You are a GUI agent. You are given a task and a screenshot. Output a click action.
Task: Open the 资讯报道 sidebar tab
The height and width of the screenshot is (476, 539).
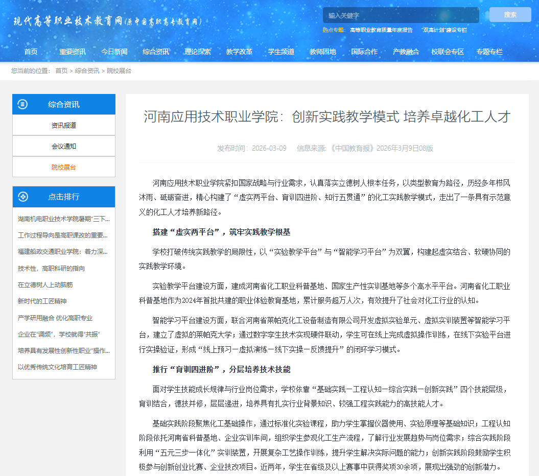point(64,125)
